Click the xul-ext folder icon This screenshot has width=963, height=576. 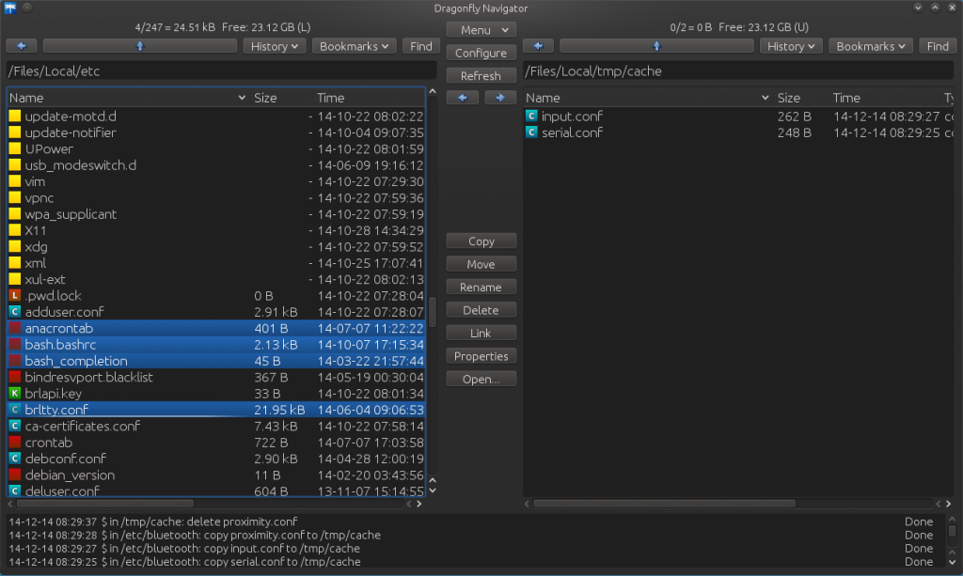(x=15, y=279)
